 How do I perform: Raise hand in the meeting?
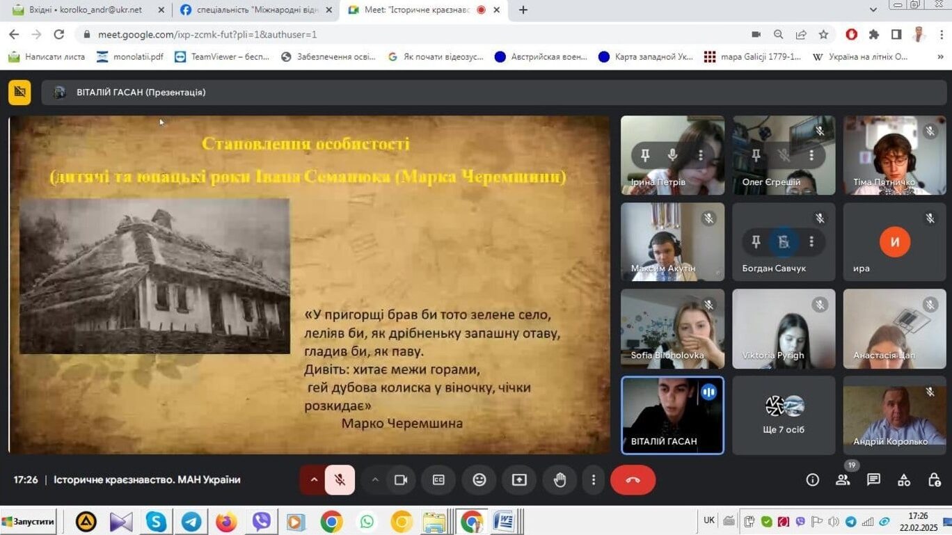pos(560,480)
